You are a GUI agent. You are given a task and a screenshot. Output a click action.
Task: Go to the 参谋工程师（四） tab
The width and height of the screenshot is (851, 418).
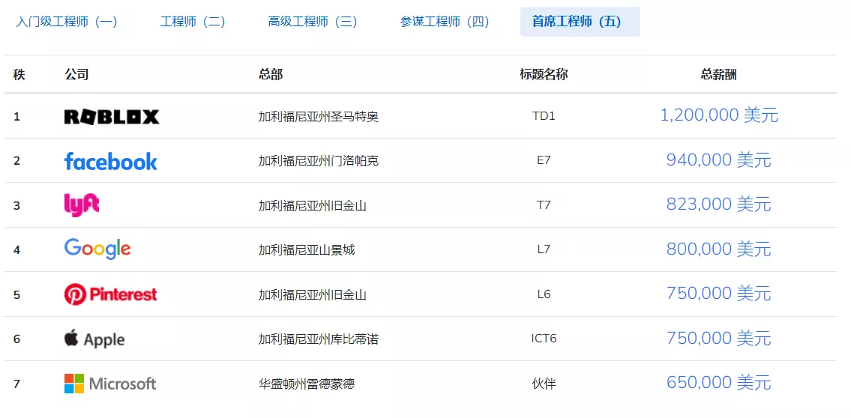[x=445, y=22]
